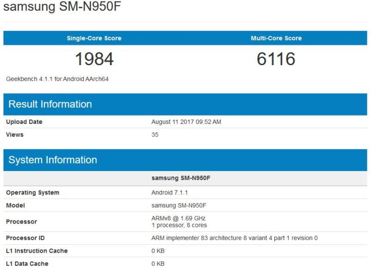Select the L1 Data Cache label

tap(27, 264)
